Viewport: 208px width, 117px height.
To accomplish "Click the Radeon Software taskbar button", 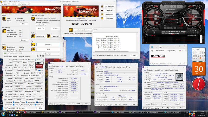I will [31, 112].
